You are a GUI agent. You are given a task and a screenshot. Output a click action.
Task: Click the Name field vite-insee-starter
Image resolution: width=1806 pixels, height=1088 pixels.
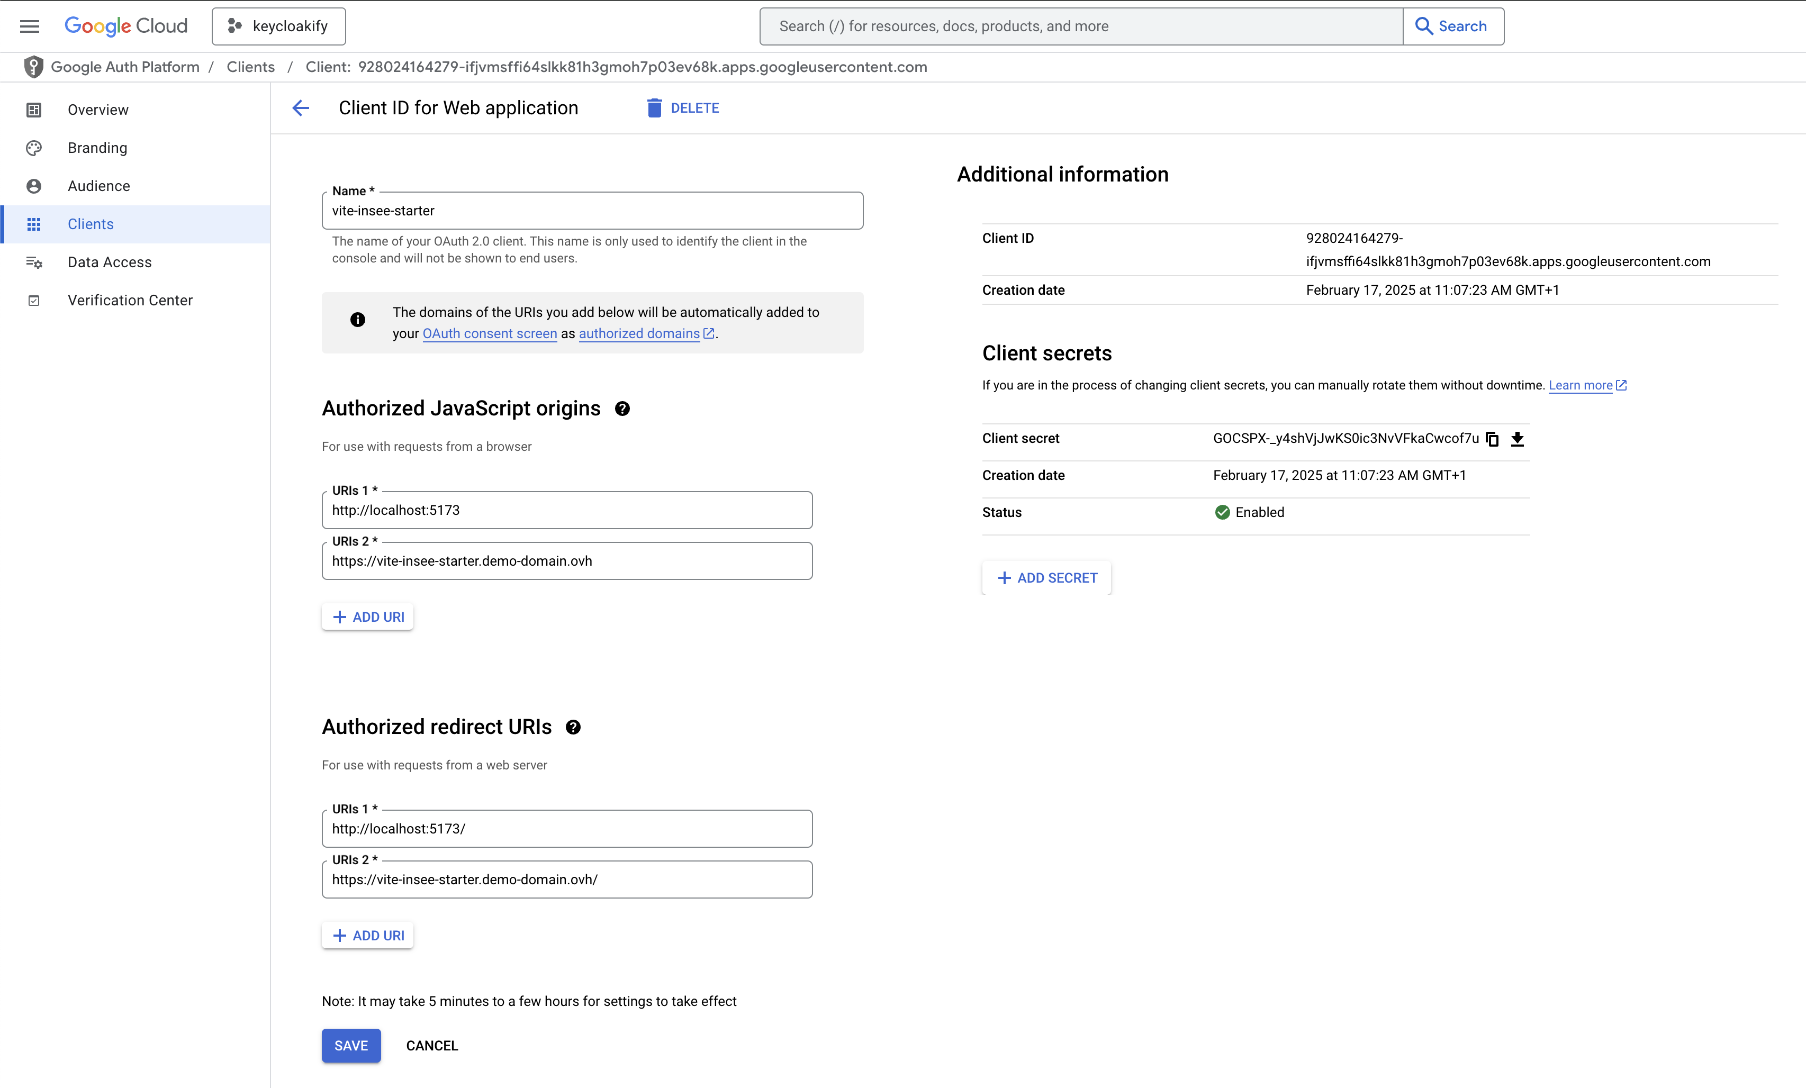[592, 211]
